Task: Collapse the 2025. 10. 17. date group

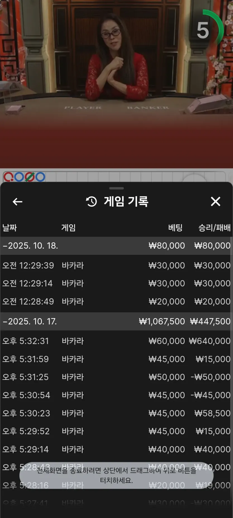Action: (116, 321)
